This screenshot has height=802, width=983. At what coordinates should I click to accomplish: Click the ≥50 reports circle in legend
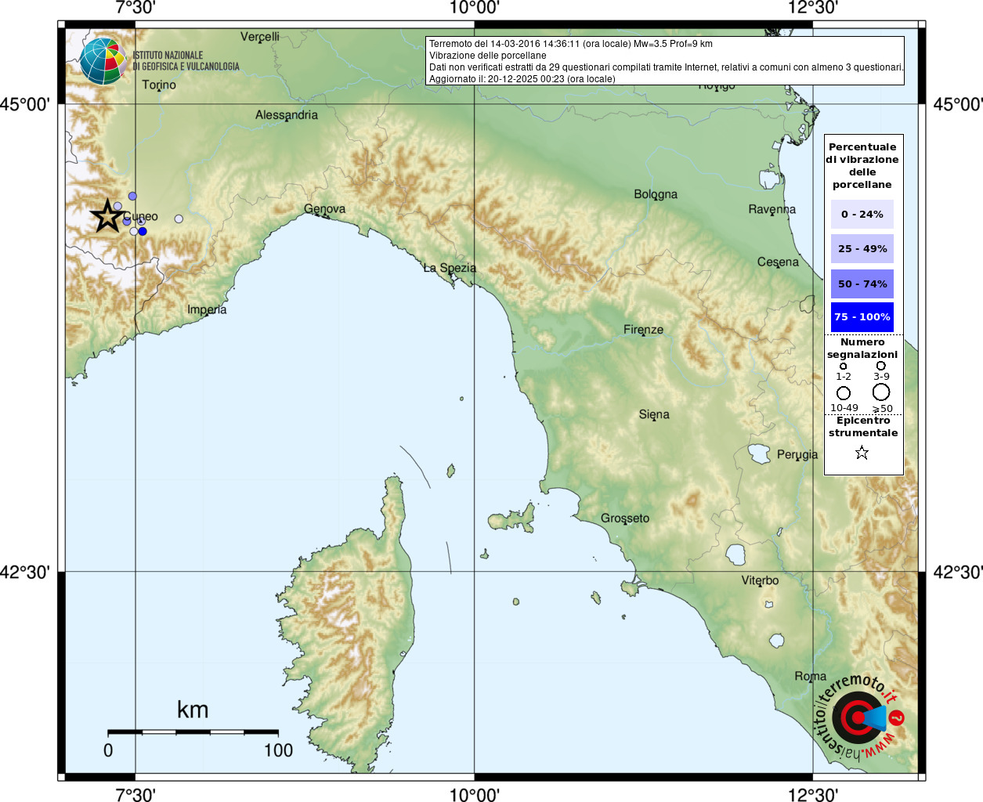point(881,392)
